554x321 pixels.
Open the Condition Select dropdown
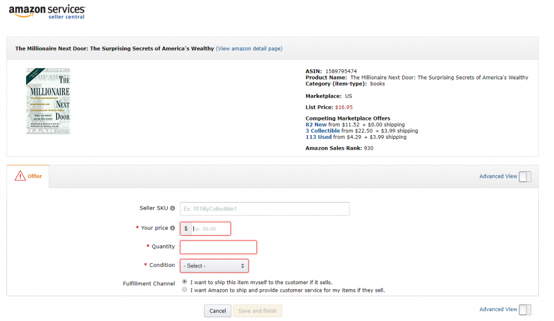[x=214, y=266]
